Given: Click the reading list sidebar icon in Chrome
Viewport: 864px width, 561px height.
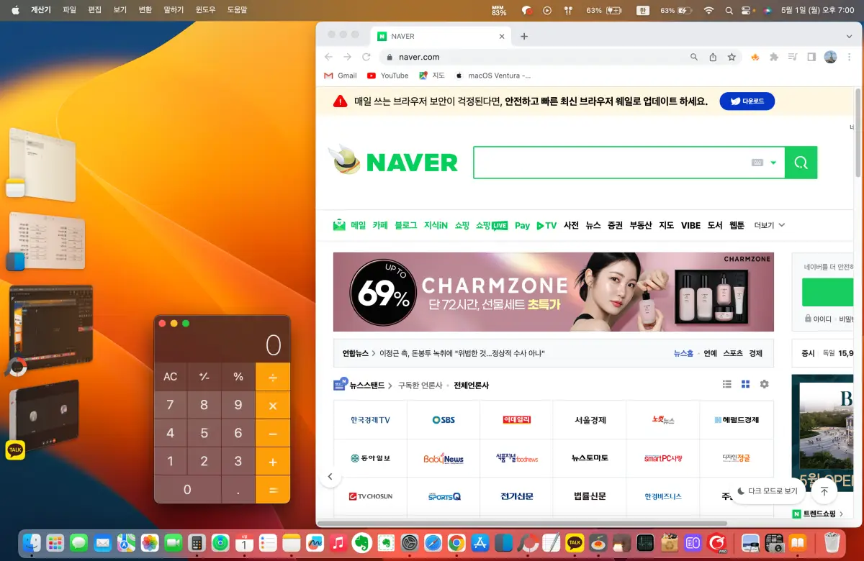Looking at the screenshot, I should pyautogui.click(x=811, y=56).
